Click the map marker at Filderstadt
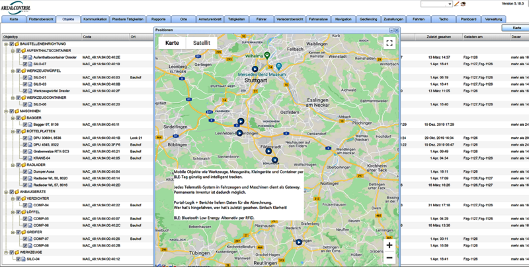Screen dimensions: 529x267 (268, 152)
